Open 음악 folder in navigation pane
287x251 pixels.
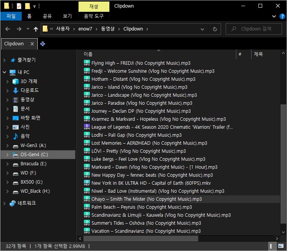click(25, 136)
